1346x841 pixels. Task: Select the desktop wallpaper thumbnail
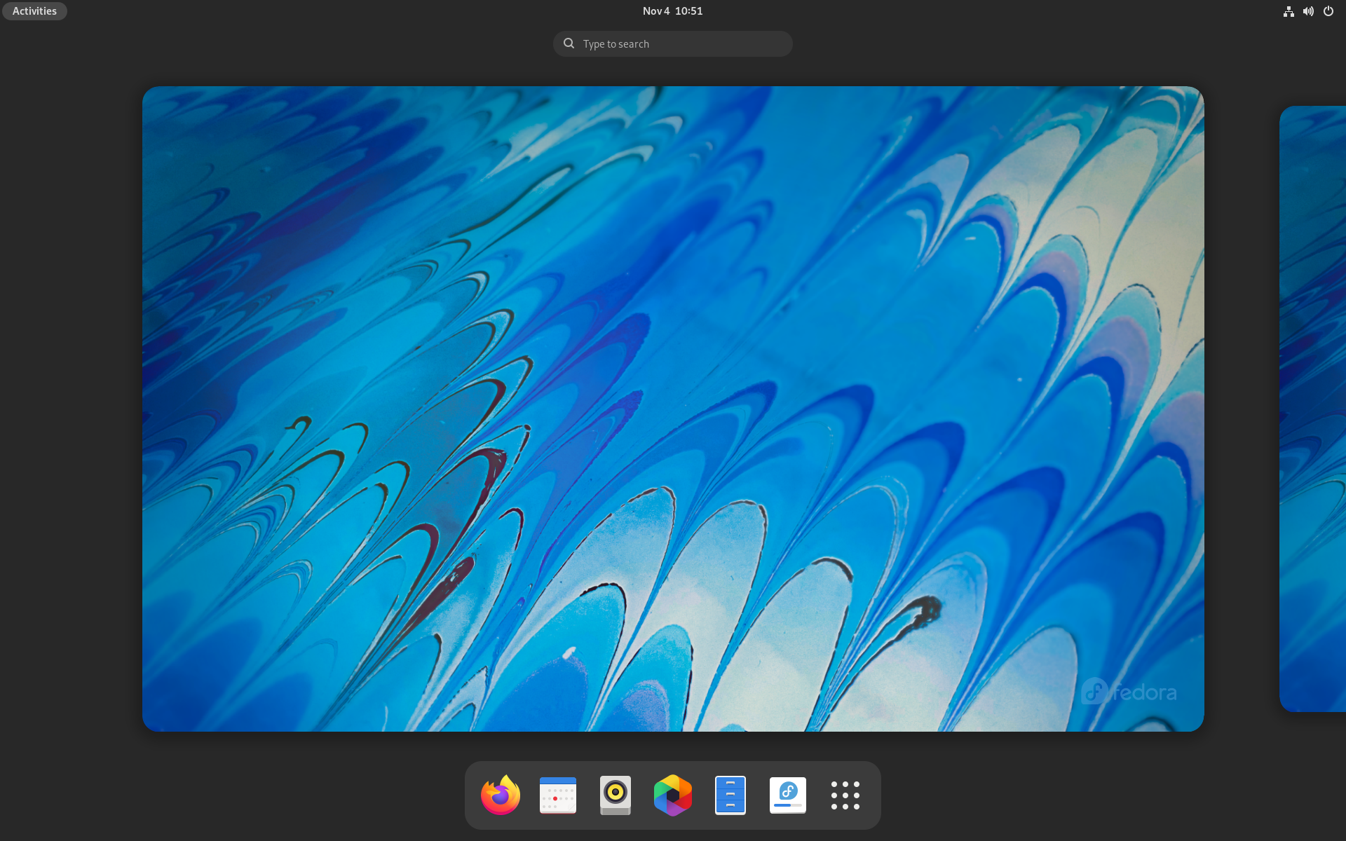coord(672,409)
